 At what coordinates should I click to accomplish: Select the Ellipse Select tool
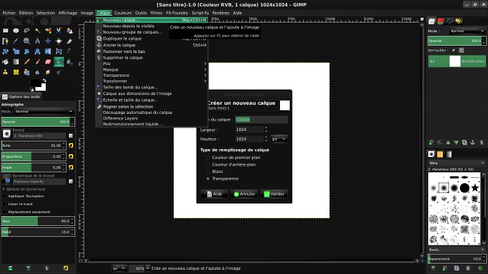pyautogui.click(x=16, y=30)
